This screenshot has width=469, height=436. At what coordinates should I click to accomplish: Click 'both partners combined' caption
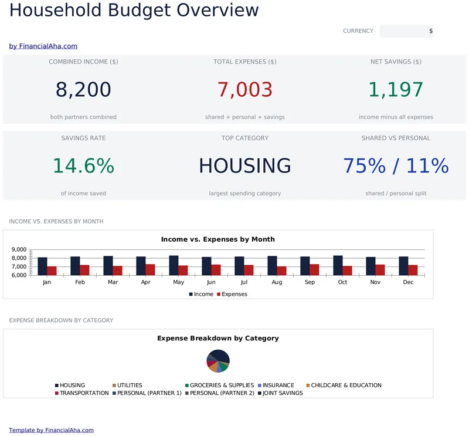click(x=83, y=117)
